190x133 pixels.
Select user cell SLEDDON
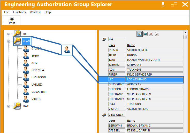coord(117,89)
